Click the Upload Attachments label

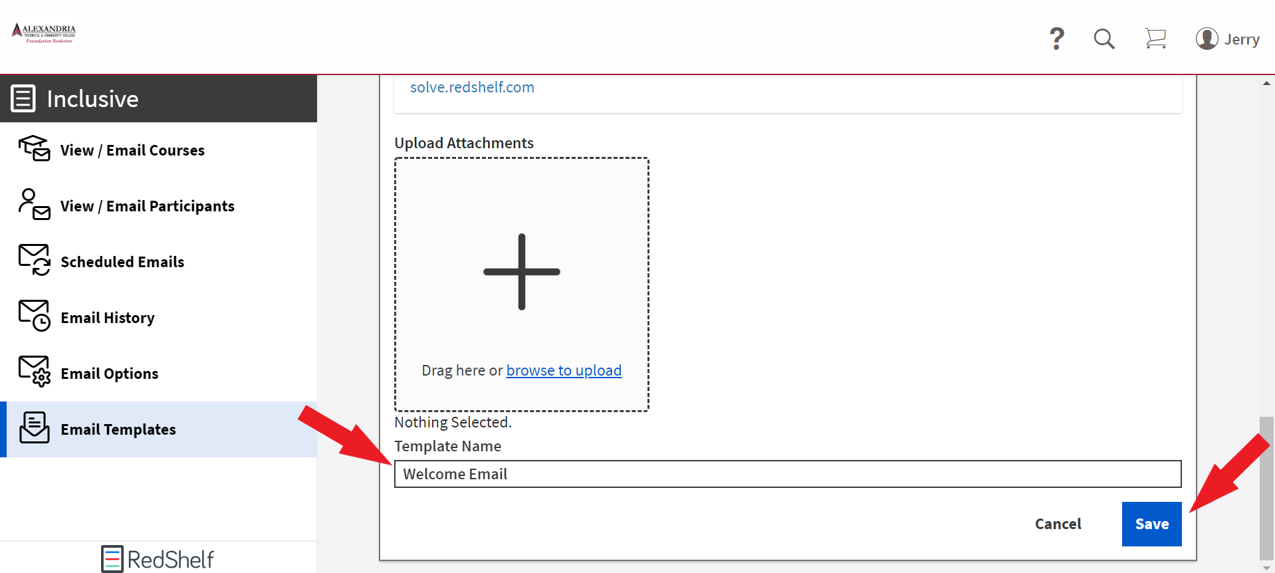tap(464, 143)
